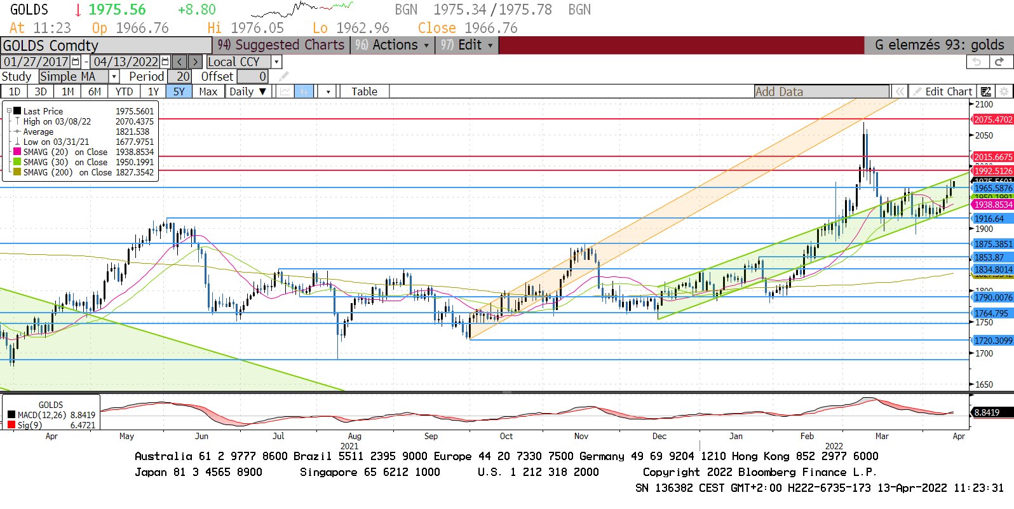Edit the end date 04/13/2022 field
This screenshot has height=509, width=1014.
tap(126, 62)
